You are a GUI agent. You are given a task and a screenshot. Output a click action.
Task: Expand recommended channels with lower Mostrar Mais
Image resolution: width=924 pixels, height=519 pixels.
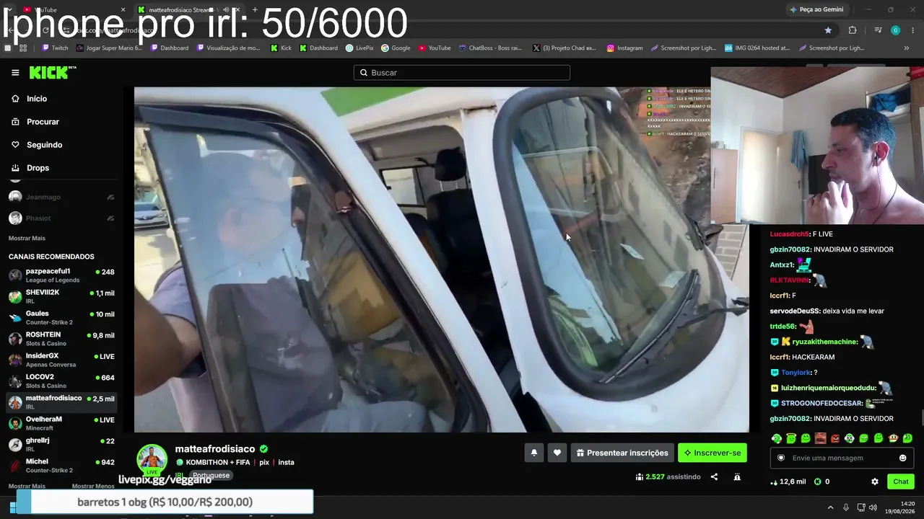coord(27,487)
